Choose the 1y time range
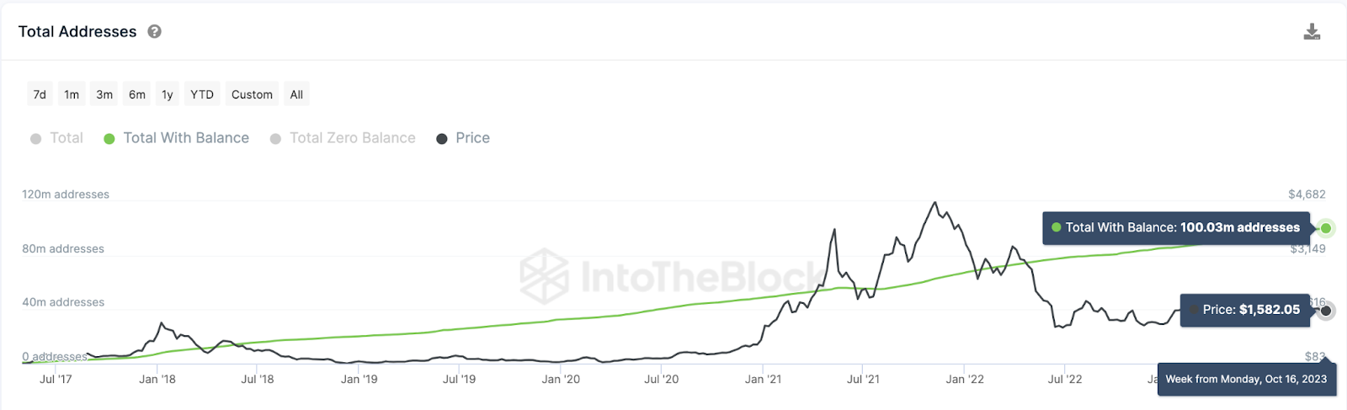The width and height of the screenshot is (1347, 410). [168, 94]
